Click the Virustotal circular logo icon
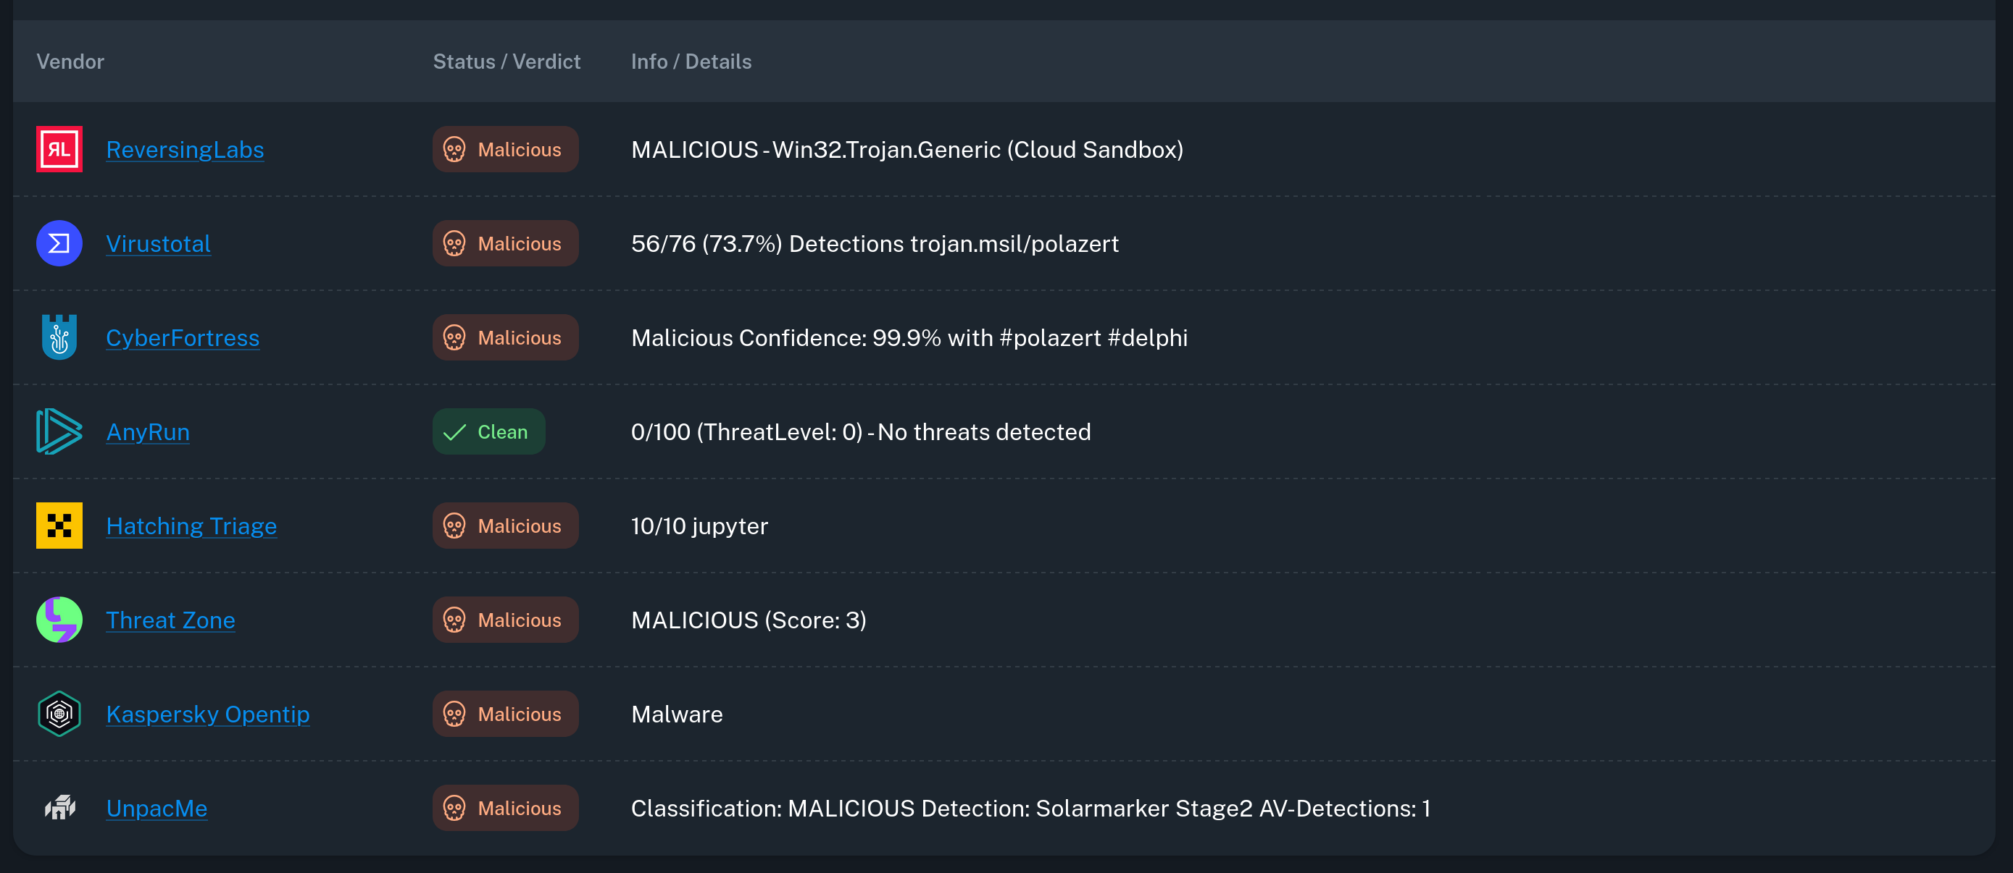 point(59,242)
